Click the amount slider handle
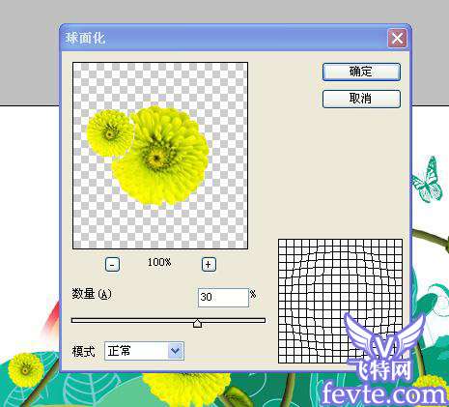Screen dimensions: 449x407 click(x=197, y=323)
